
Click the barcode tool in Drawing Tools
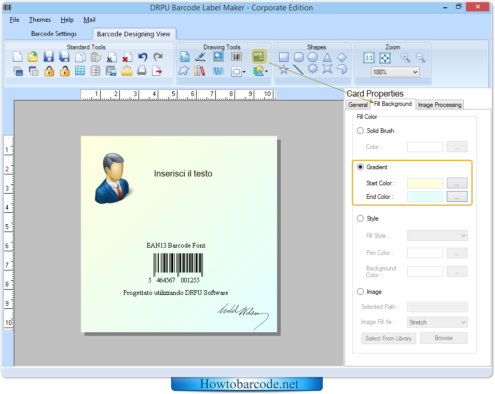point(237,57)
